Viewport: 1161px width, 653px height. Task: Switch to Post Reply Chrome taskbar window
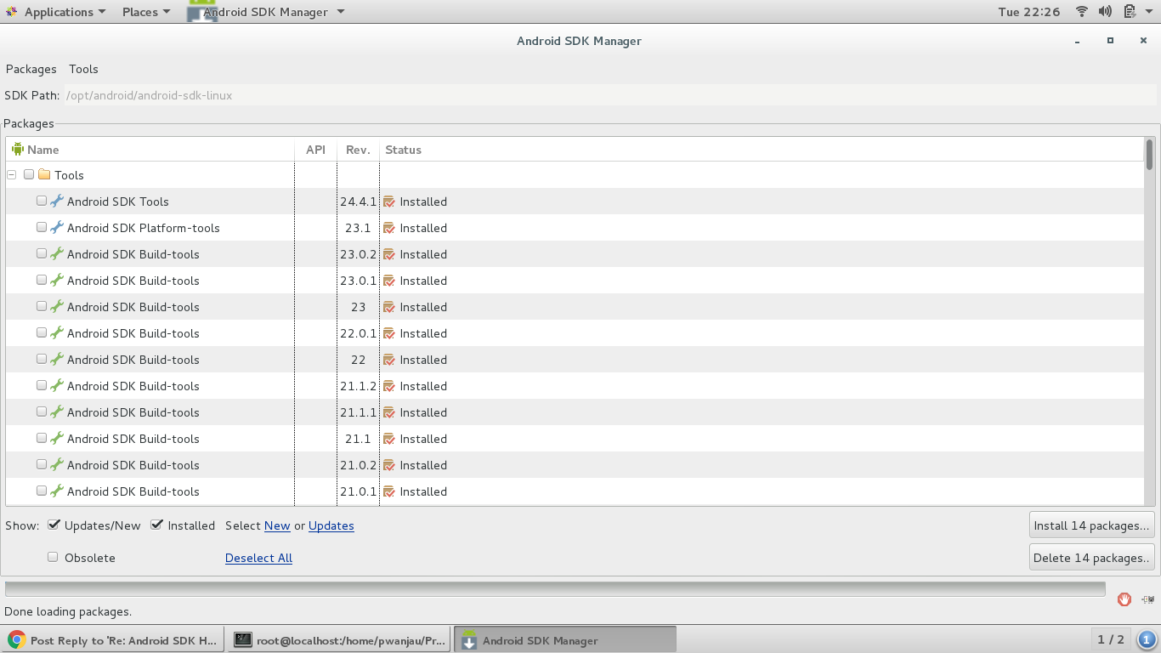[113, 640]
